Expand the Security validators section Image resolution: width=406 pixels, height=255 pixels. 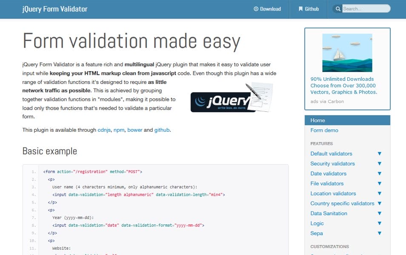(379, 163)
